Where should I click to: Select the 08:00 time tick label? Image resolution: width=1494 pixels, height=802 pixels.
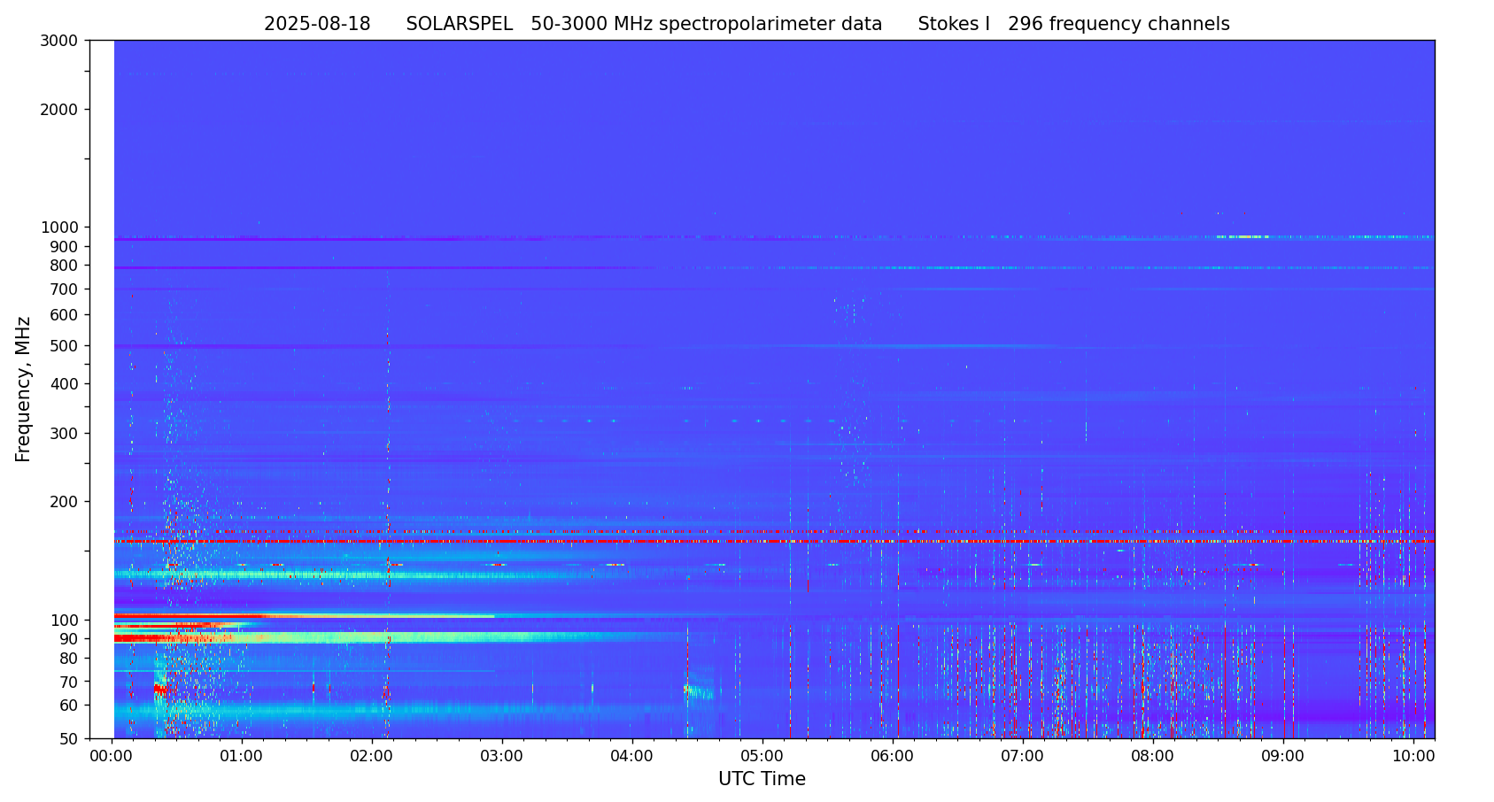tap(1152, 757)
